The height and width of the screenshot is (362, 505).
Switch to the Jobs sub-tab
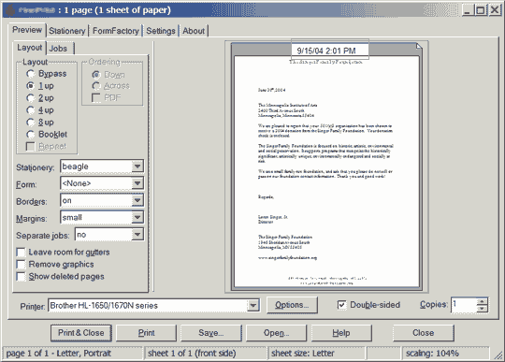[60, 49]
